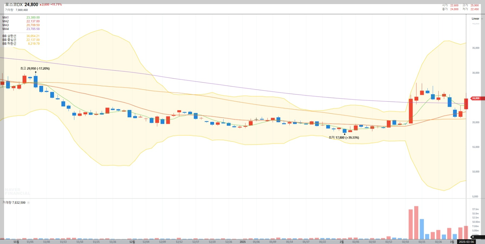The image size is (485, 244).
Task: Click the 10.00m volume axis label
Action: coord(476,222)
